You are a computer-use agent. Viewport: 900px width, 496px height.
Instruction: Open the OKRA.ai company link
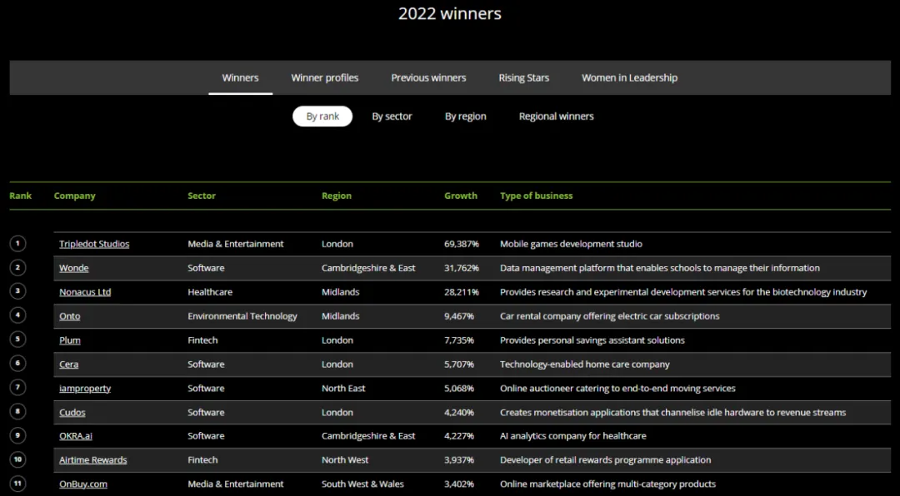[x=76, y=436]
